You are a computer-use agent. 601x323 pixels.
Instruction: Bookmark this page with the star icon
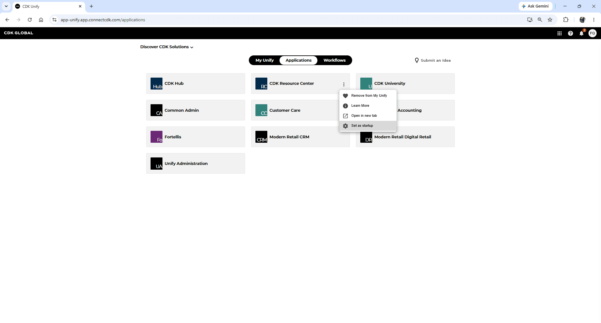(x=550, y=20)
